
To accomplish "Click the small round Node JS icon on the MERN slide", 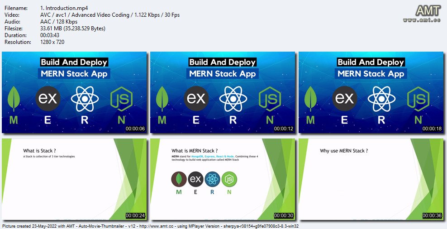I will (229, 179).
